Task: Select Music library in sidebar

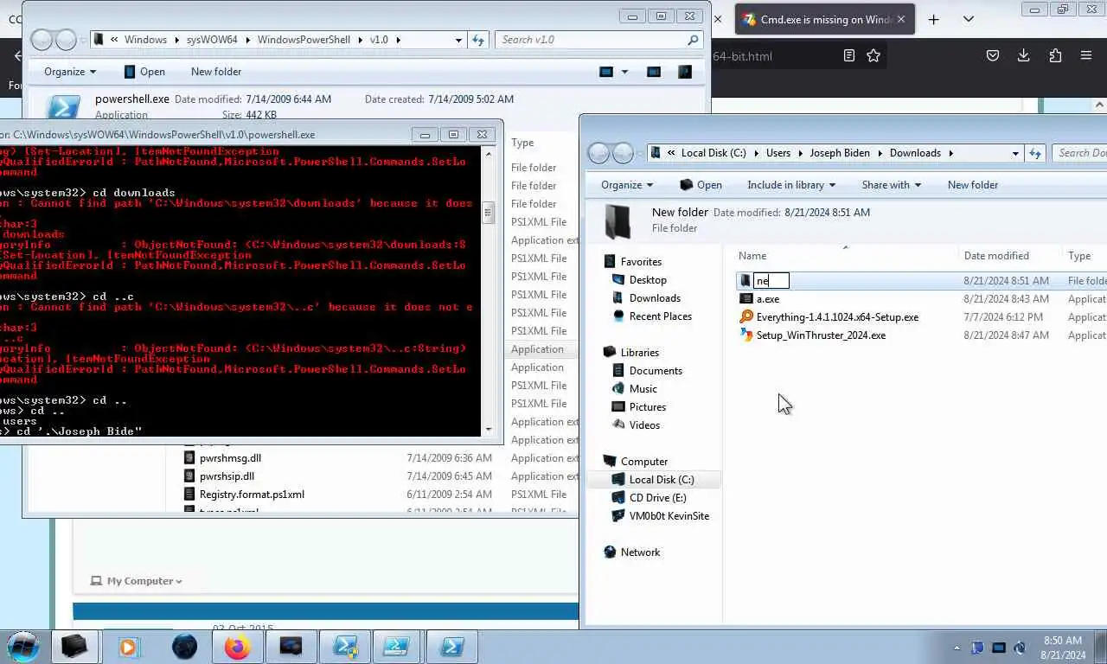Action: (x=643, y=389)
